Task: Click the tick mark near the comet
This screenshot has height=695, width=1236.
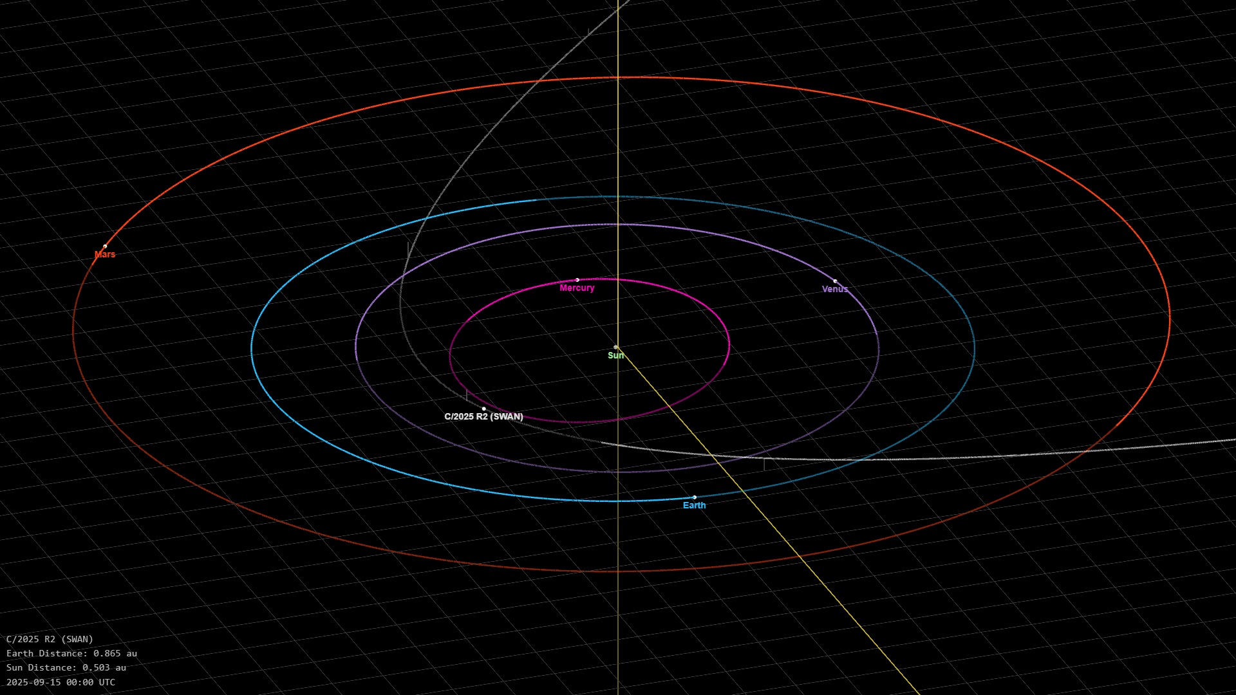Action: click(x=467, y=394)
